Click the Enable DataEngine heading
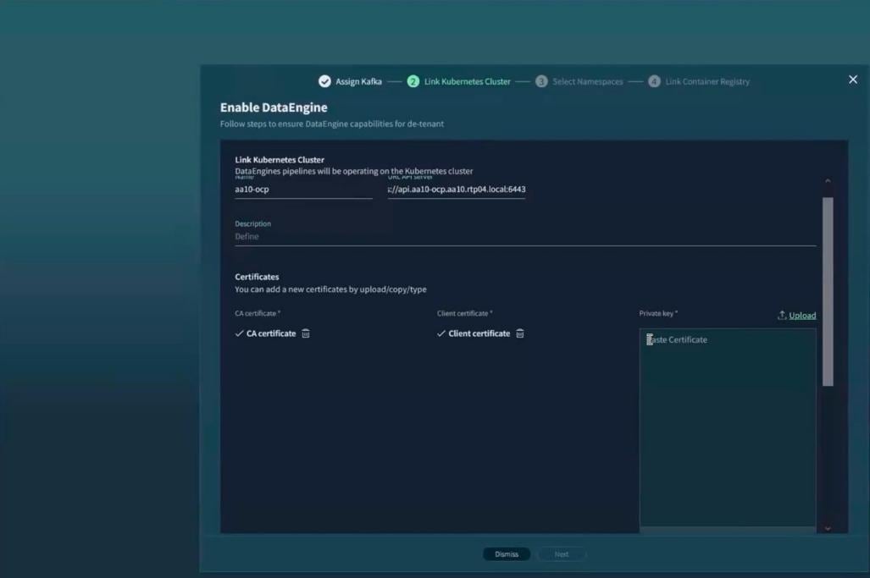The width and height of the screenshot is (870, 578). (x=274, y=107)
